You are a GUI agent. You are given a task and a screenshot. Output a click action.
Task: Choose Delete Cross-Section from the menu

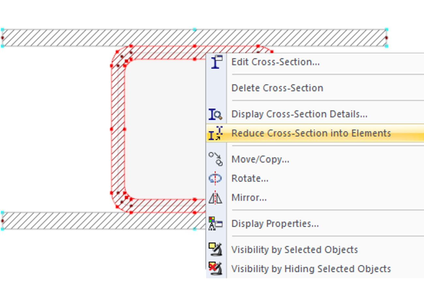coord(277,88)
